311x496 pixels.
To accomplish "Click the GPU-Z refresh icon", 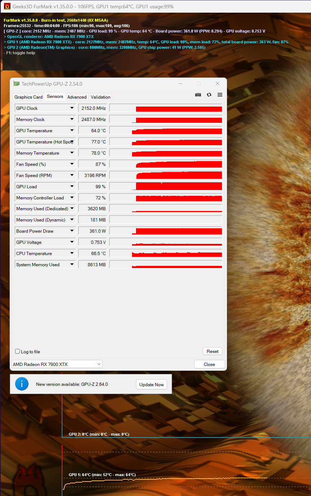I will (209, 95).
